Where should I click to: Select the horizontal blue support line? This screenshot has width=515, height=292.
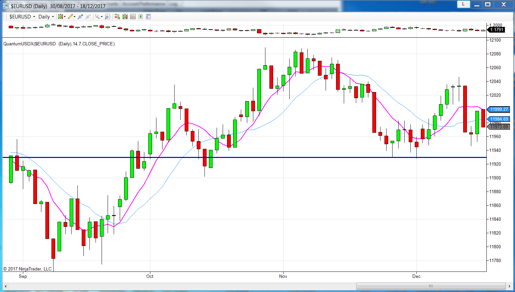(x=245, y=157)
